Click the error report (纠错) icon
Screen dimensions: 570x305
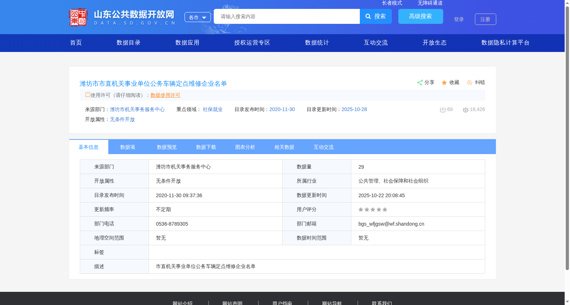coord(470,83)
